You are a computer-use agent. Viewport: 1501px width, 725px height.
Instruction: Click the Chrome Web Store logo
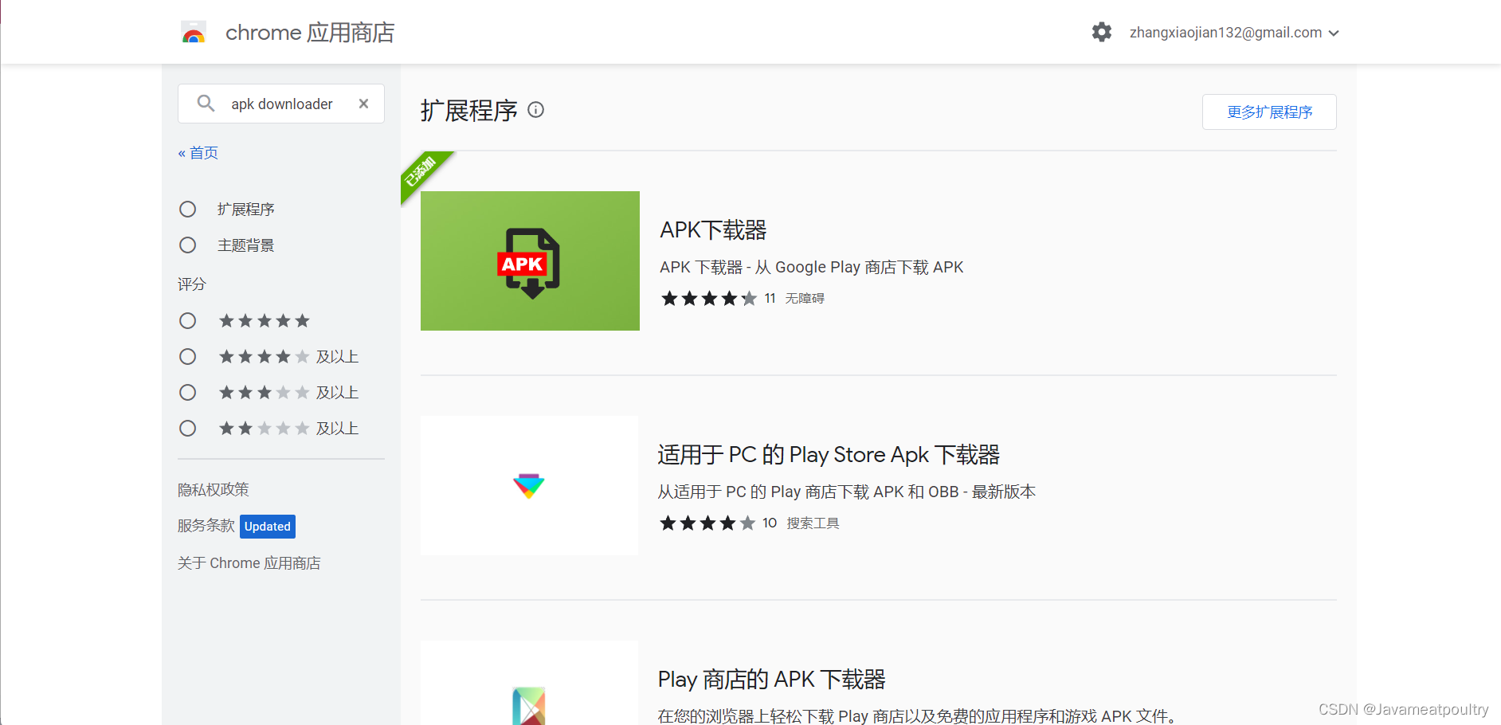point(194,32)
